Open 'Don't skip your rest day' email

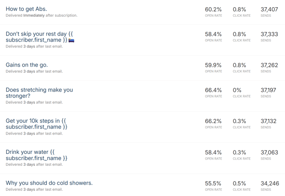tap(39, 37)
